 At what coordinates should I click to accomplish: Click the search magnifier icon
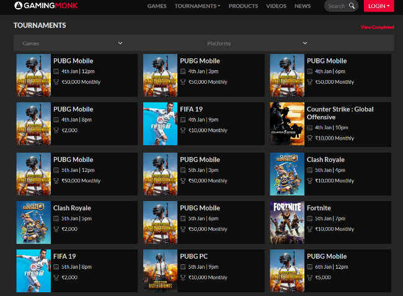352,6
